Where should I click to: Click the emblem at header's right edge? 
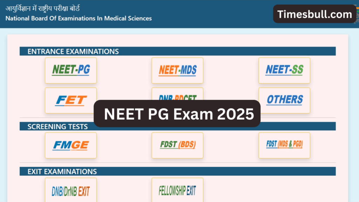[x=357, y=14]
